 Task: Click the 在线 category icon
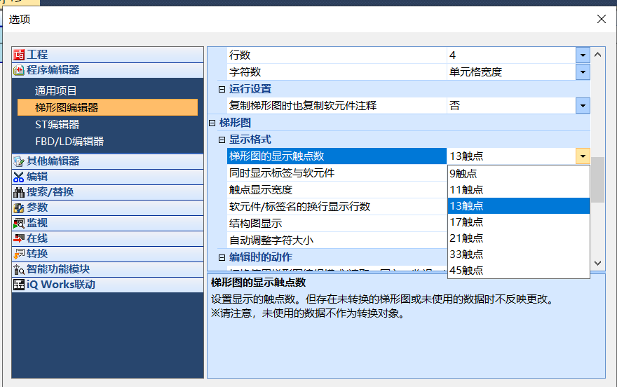(x=19, y=238)
